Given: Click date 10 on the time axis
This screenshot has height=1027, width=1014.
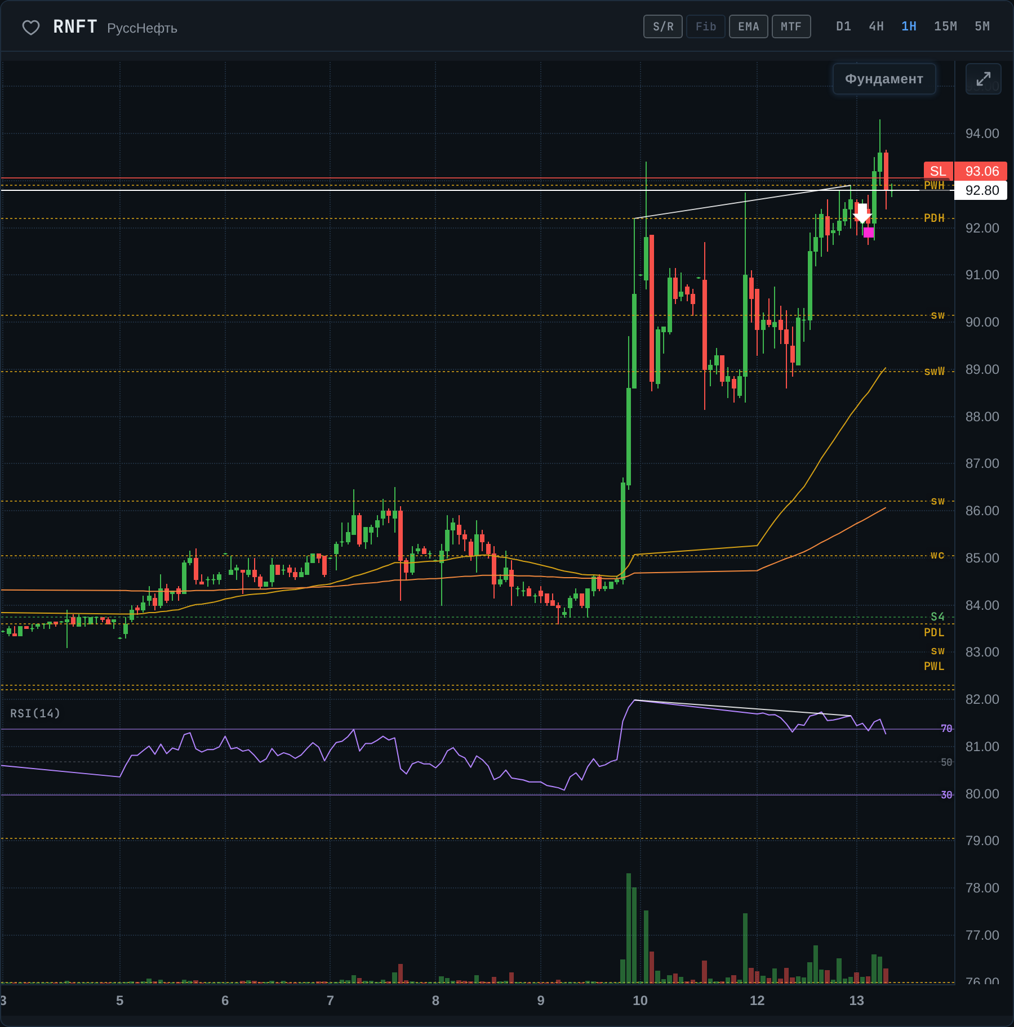Looking at the screenshot, I should 640,1001.
